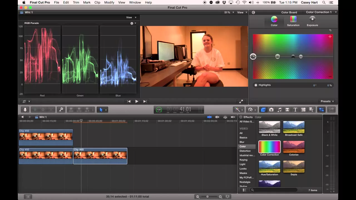This screenshot has width=356, height=200.
Task: Zoom in the timeline
Action: [220, 197]
